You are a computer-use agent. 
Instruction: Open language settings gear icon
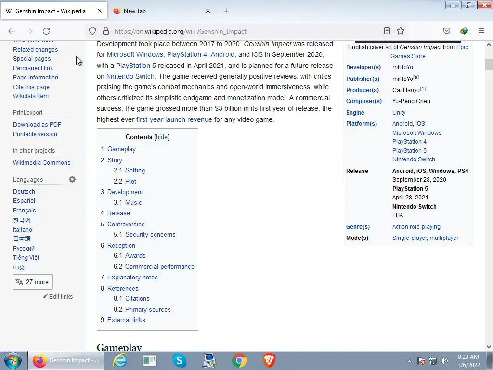pyautogui.click(x=72, y=179)
